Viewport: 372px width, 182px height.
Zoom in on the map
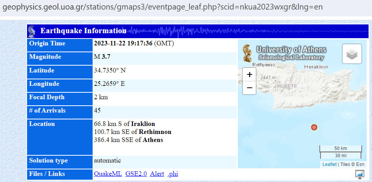pyautogui.click(x=249, y=74)
